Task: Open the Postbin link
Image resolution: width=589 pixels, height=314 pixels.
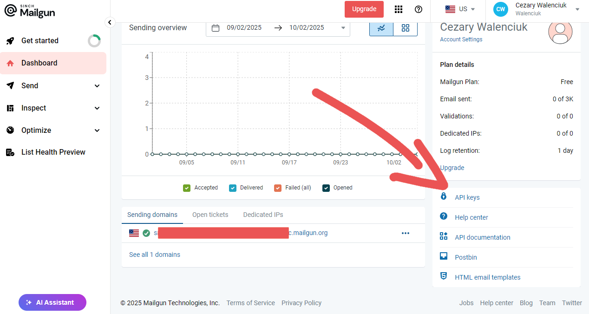Action: [466, 257]
